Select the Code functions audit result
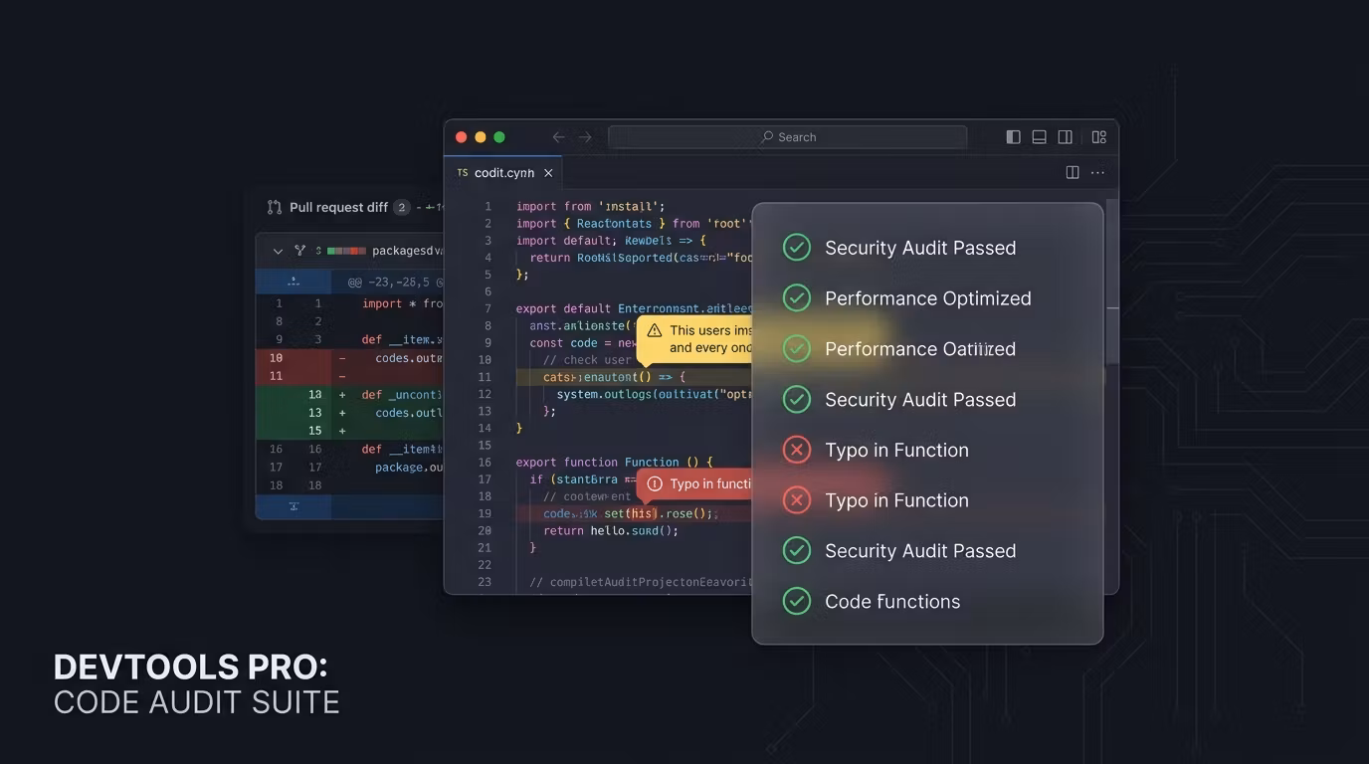The width and height of the screenshot is (1369, 764). [892, 602]
